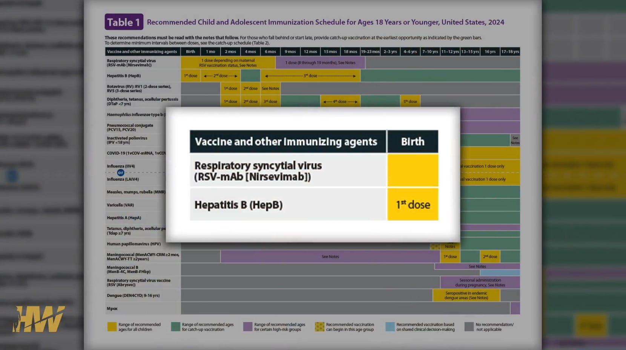The height and width of the screenshot is (350, 626).
Task: Click the 'Meningococcal (MenACWY-CRM ≥2 mos' row label
Action: coord(143,257)
